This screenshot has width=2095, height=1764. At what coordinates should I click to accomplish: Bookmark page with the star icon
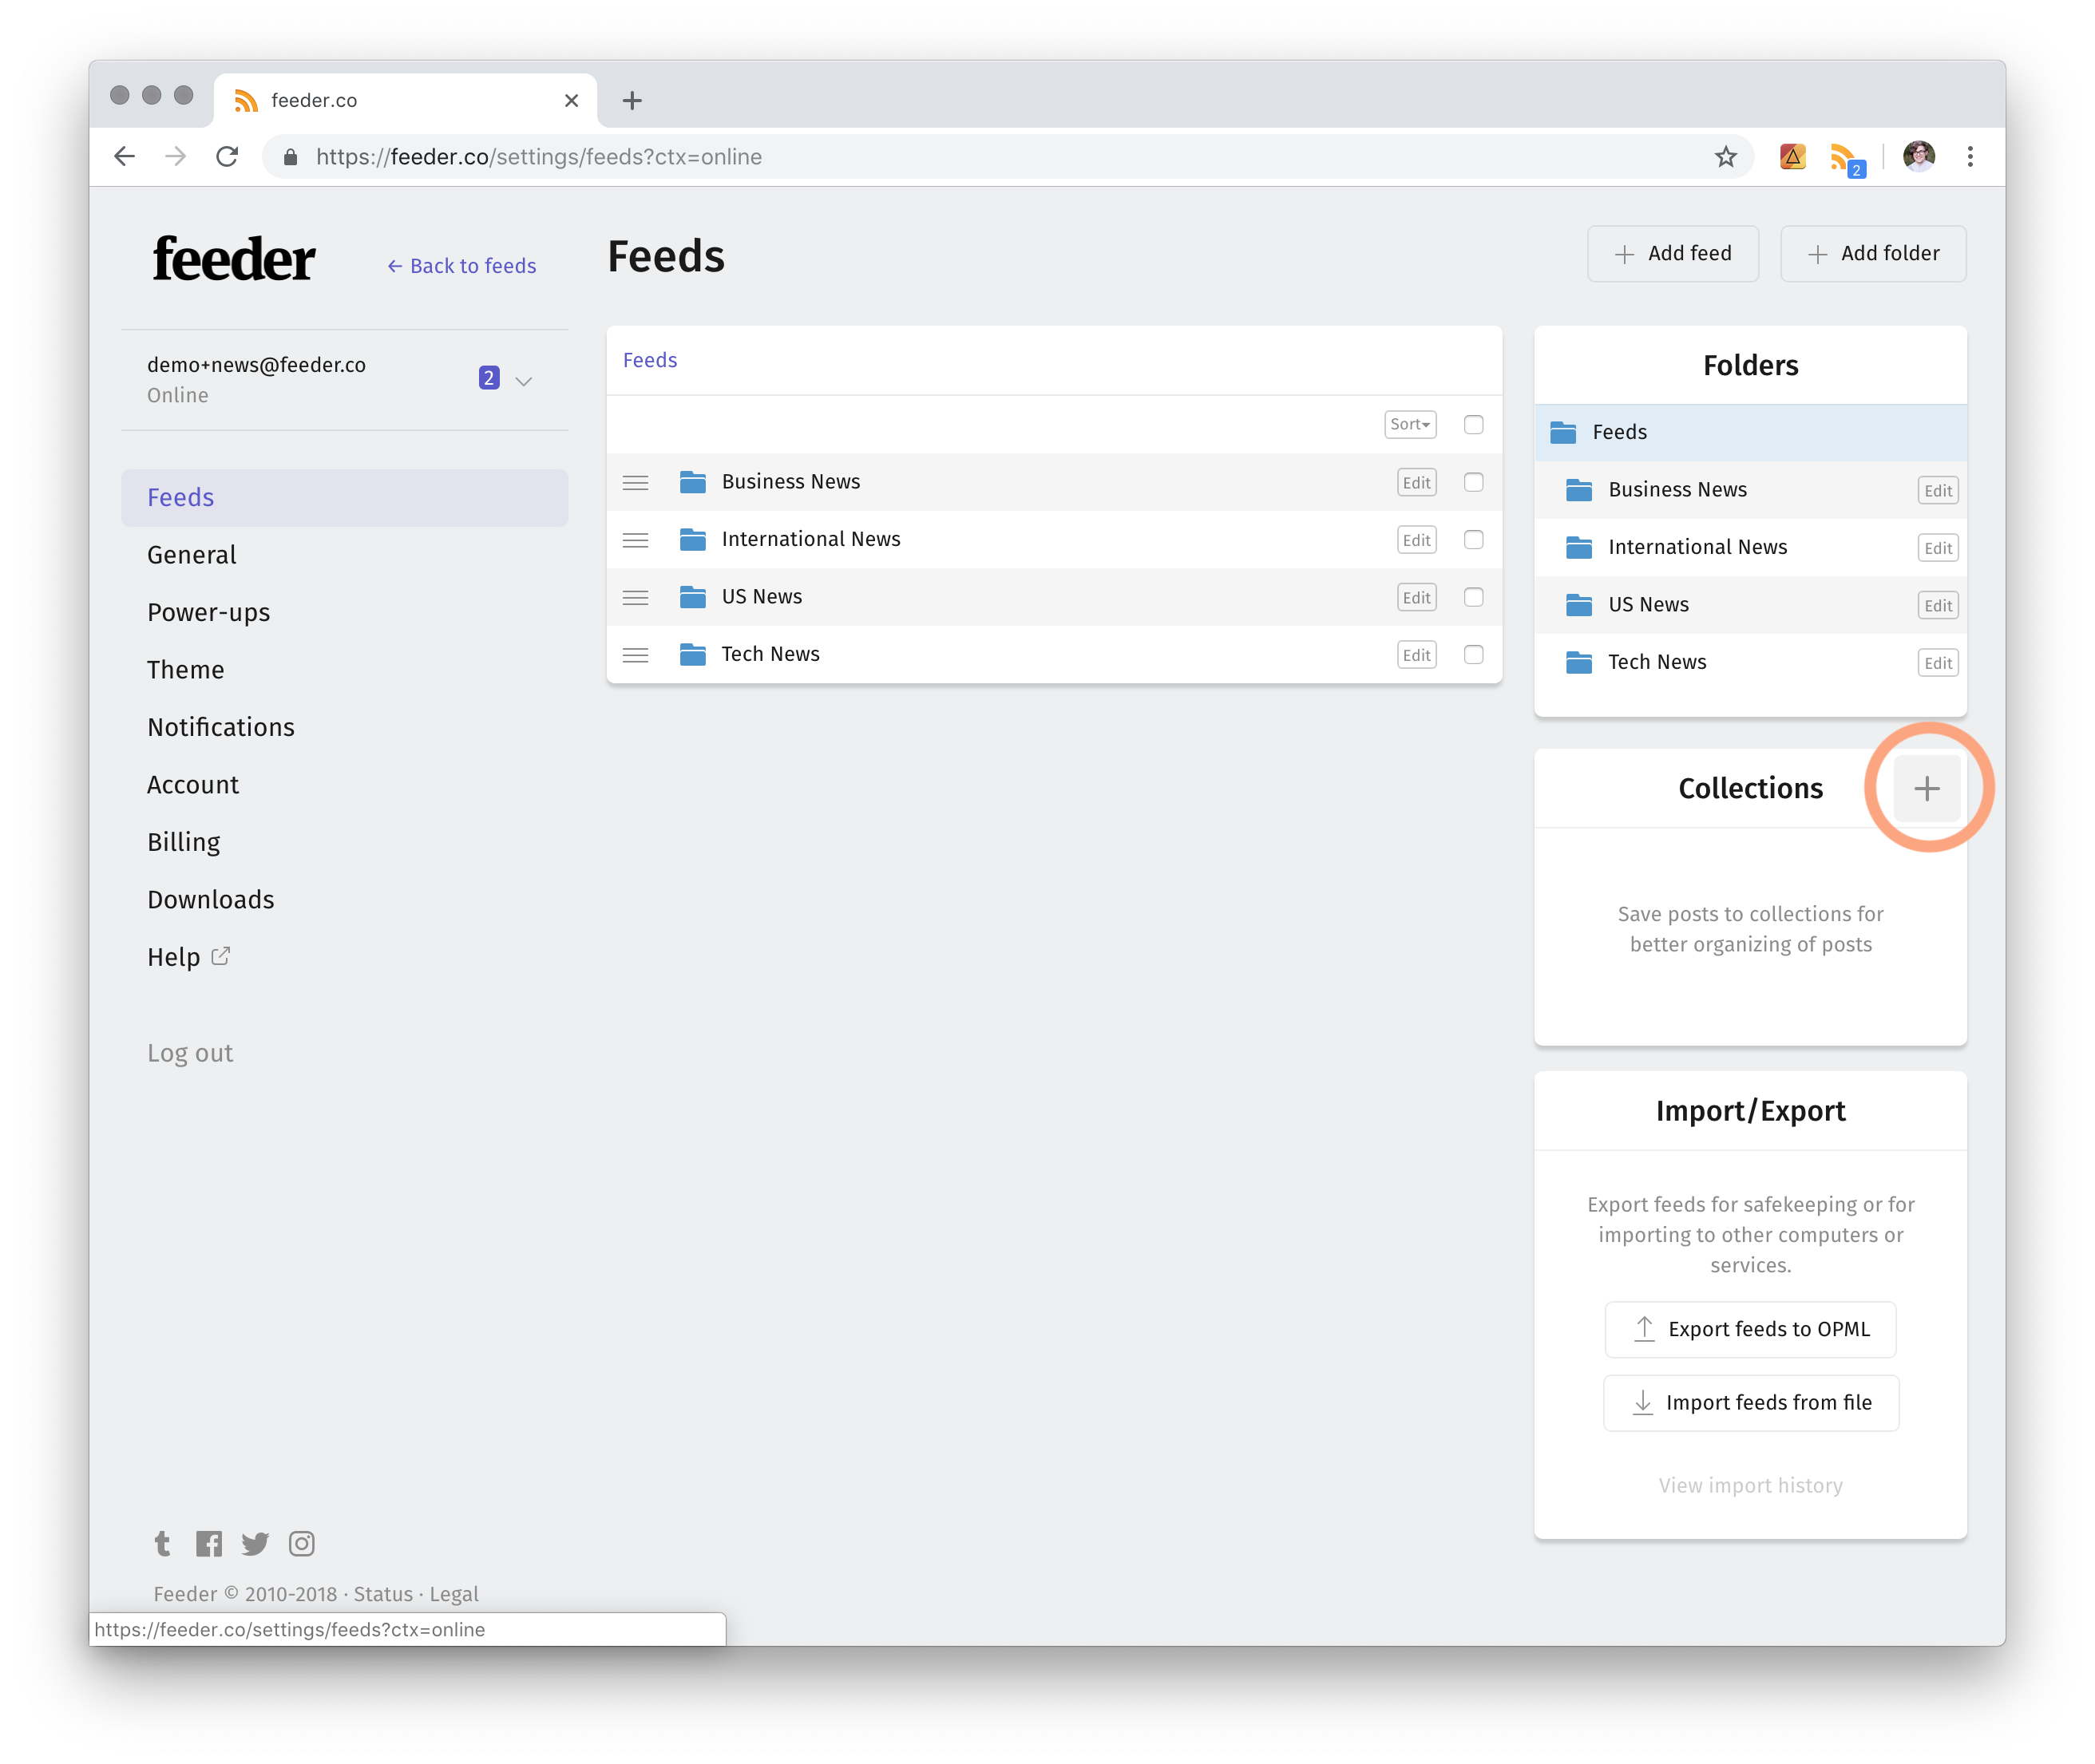1725,156
